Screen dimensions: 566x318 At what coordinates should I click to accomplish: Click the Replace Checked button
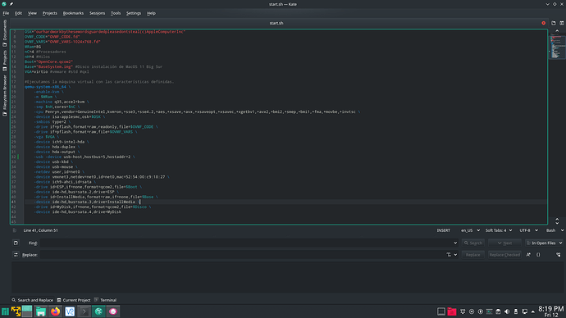pos(504,255)
